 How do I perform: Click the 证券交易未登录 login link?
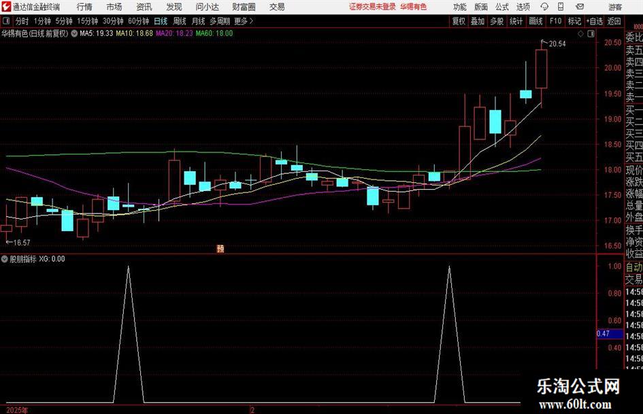372,7
